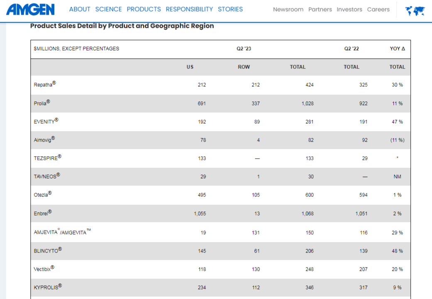Click the YOY Δ column header
432x299 pixels.
397,49
